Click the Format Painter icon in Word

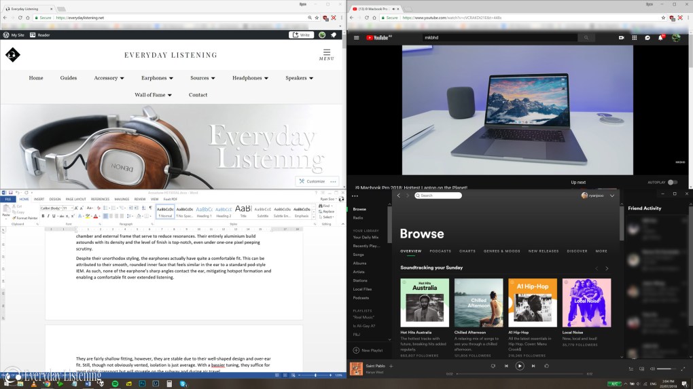pyautogui.click(x=25, y=218)
